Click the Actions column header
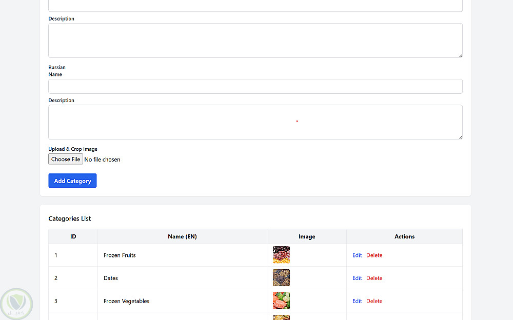 click(x=404, y=236)
